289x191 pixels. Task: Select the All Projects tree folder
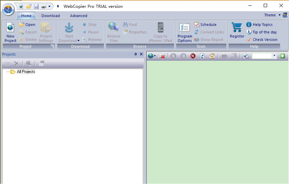(x=23, y=72)
